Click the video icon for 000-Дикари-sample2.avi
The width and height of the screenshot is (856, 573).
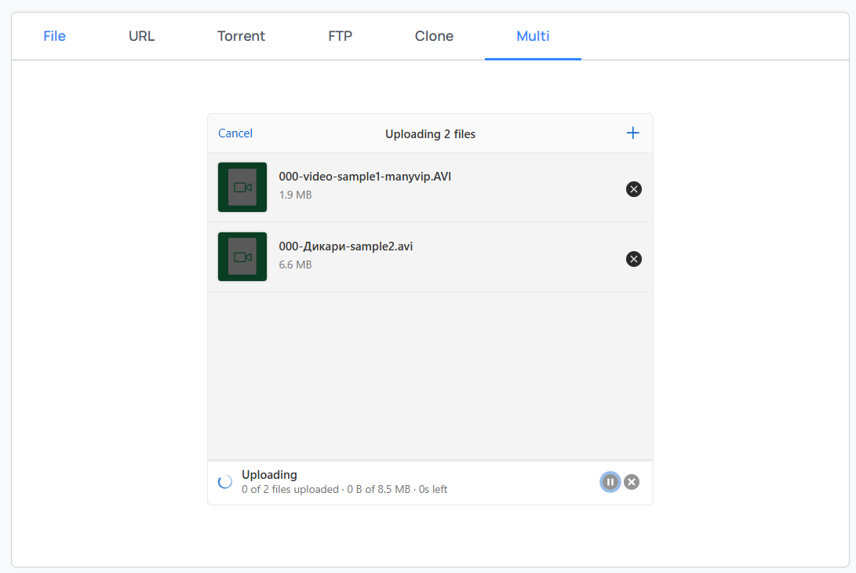(242, 257)
